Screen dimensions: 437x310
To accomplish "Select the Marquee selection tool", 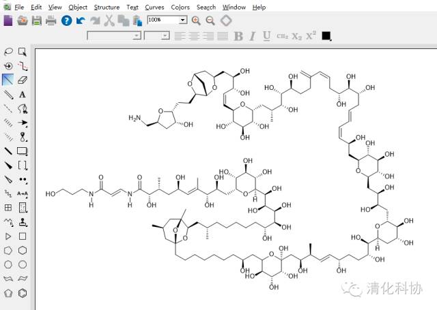I will (23, 52).
